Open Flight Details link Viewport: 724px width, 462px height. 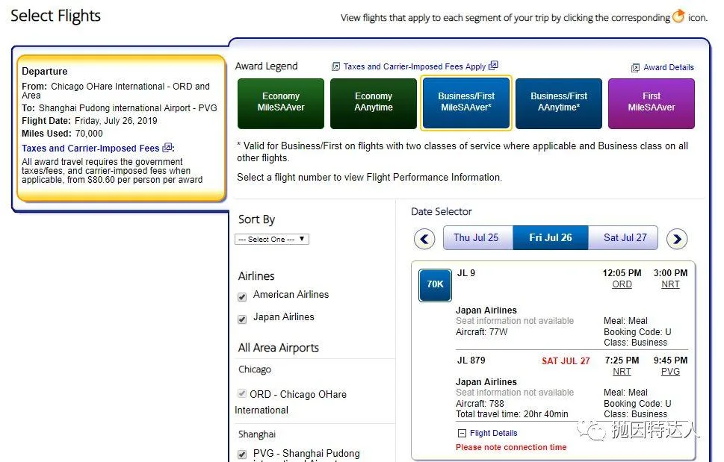[494, 433]
